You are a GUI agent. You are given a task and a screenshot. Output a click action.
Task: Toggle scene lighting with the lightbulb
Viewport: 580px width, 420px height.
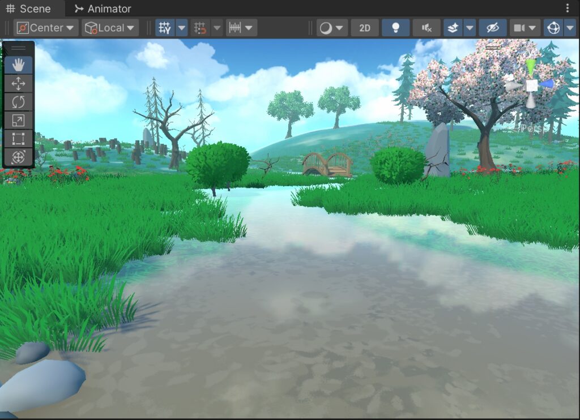[395, 28]
